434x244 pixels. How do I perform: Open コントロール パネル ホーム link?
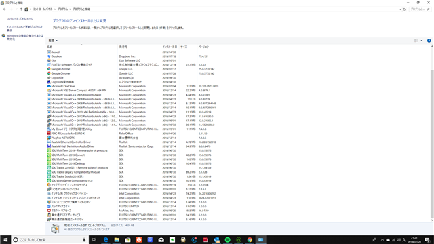point(20,19)
